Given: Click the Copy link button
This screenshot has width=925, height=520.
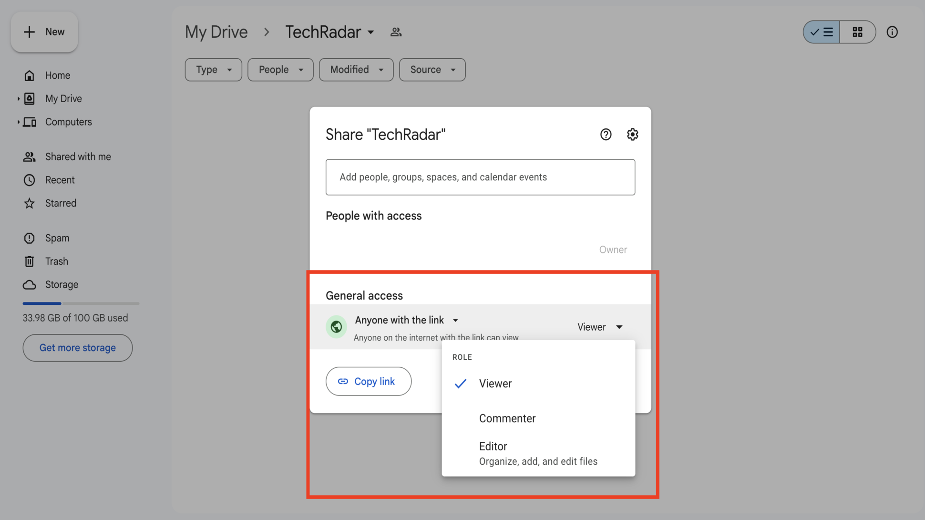Looking at the screenshot, I should coord(368,381).
